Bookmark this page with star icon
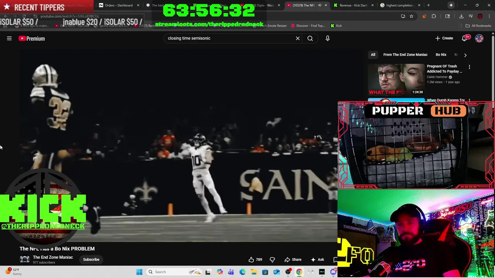This screenshot has width=495, height=278. tap(411, 16)
